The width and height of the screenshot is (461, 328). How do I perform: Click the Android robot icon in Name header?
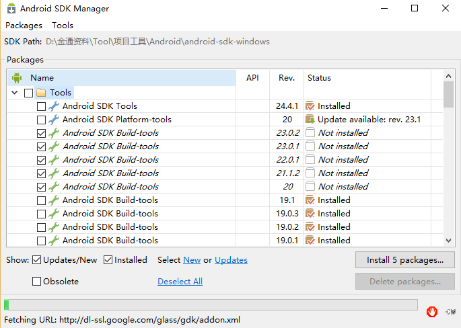pos(17,78)
